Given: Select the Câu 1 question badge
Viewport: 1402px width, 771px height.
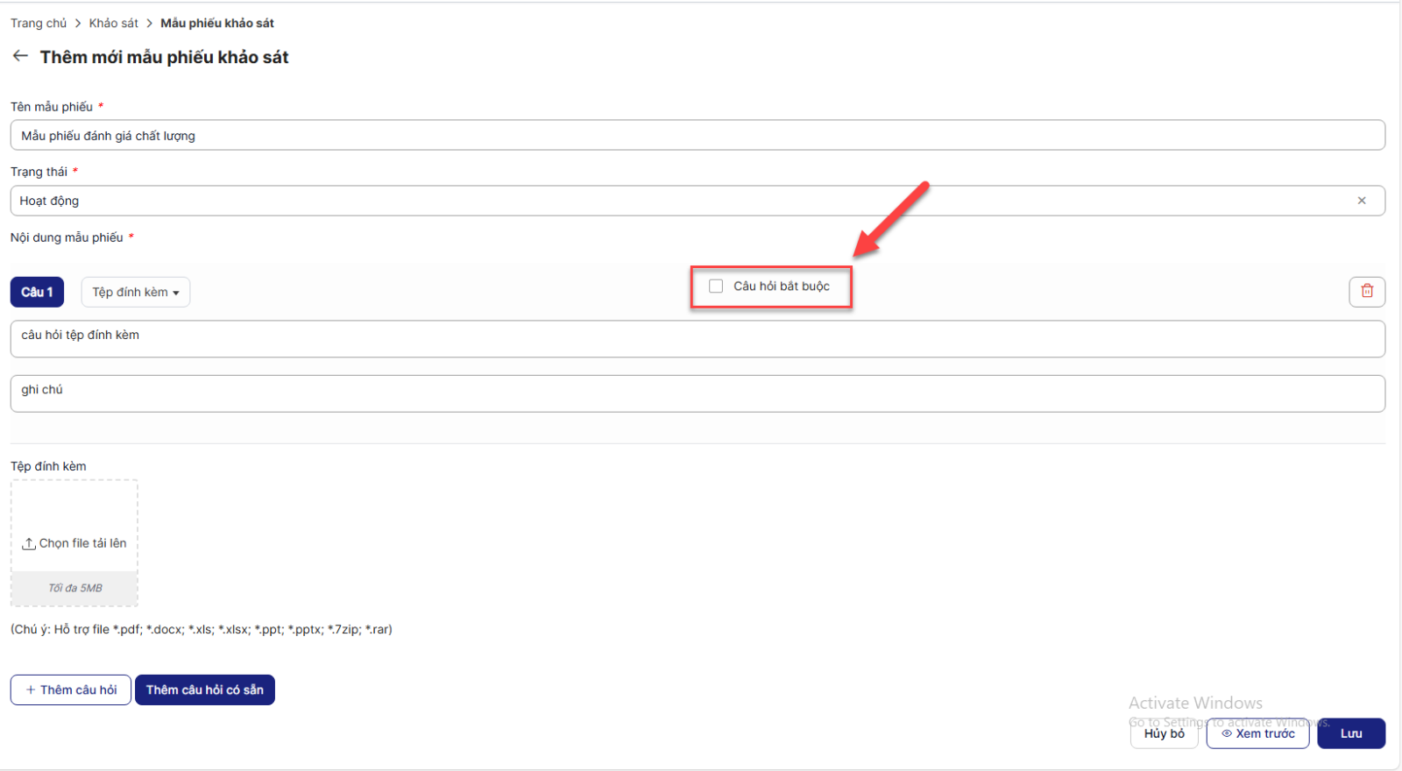Looking at the screenshot, I should click(37, 292).
